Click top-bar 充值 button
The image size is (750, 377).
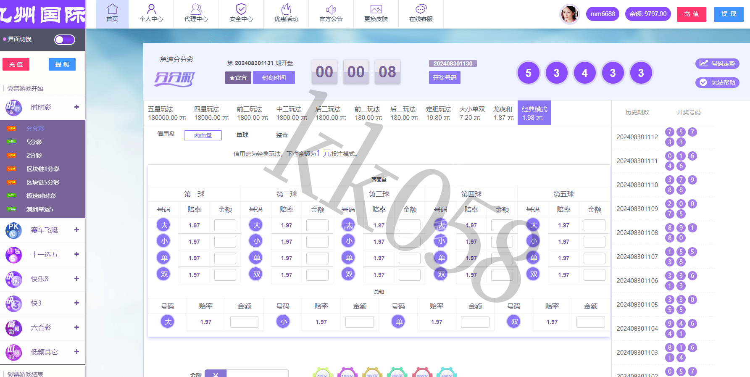coord(692,14)
